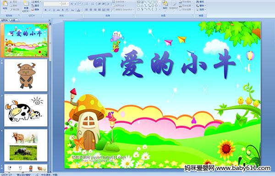Click the Find icon in editing group
Viewport: 275px width, 176px height.
(x=200, y=2)
